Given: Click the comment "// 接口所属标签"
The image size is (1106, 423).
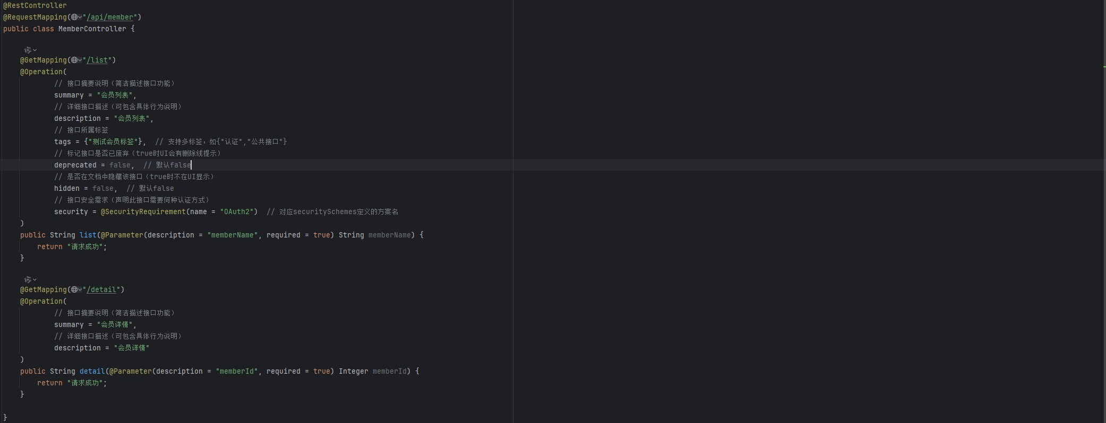Looking at the screenshot, I should [x=81, y=130].
